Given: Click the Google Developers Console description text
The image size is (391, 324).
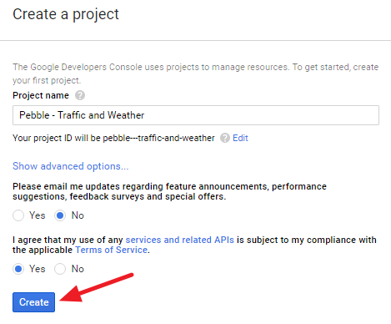Looking at the screenshot, I should point(196,73).
